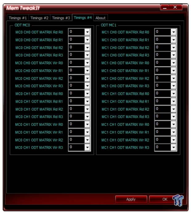Click the Apply button
Viewport: 191px width, 214px height.
(x=131, y=199)
